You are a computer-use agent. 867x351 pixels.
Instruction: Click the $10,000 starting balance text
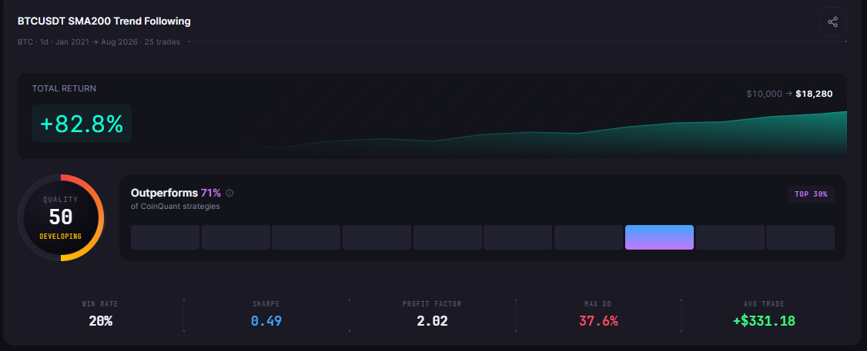pos(764,94)
